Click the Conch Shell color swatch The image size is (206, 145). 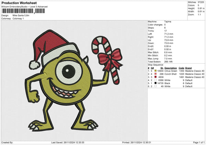156,74
